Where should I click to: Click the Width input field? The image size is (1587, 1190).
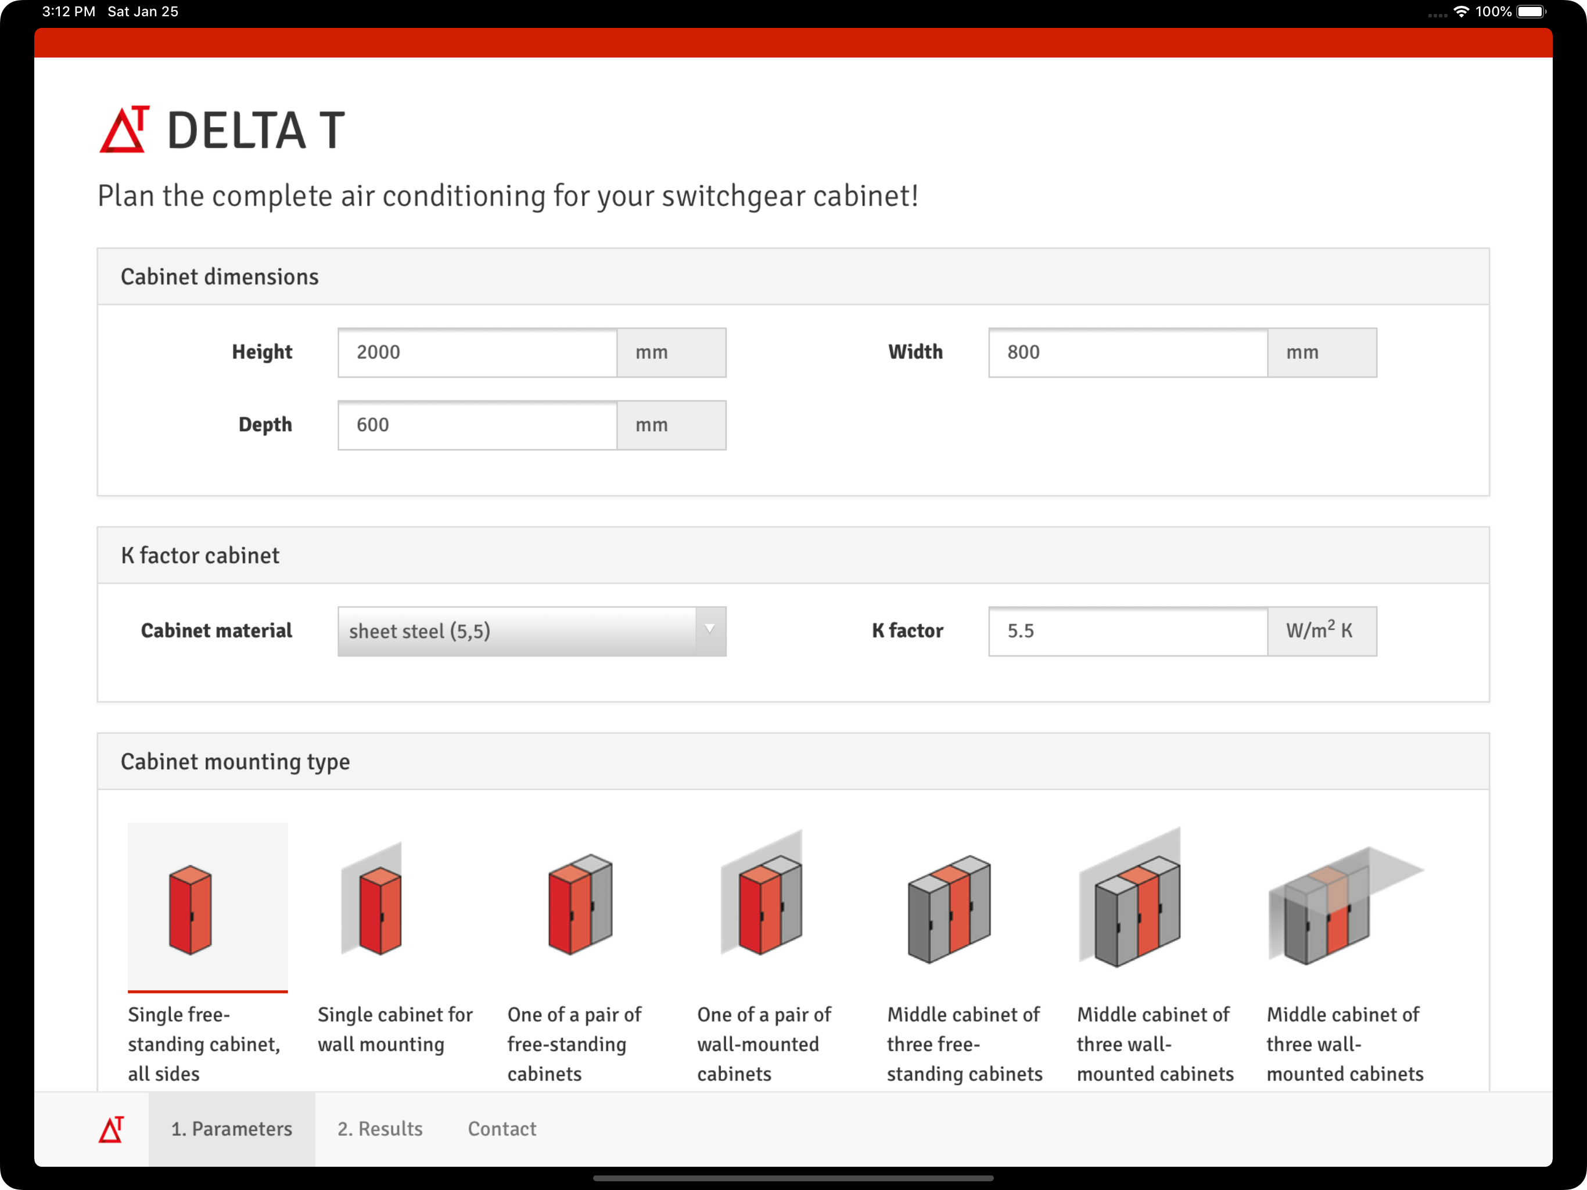1128,352
